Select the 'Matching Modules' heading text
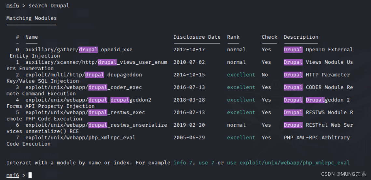The image size is (371, 180). 32,18
